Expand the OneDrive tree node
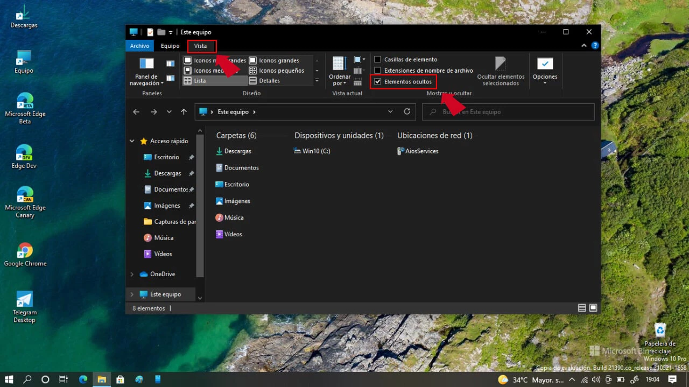The width and height of the screenshot is (689, 387). tap(132, 274)
